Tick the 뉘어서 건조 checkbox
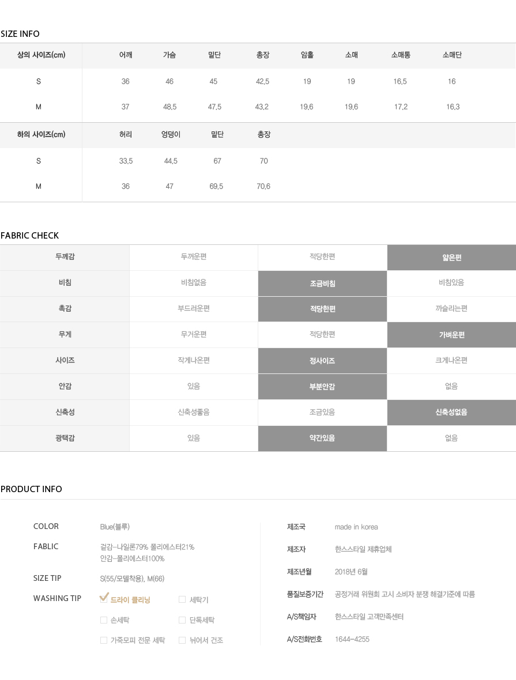516x680 pixels. 182,640
